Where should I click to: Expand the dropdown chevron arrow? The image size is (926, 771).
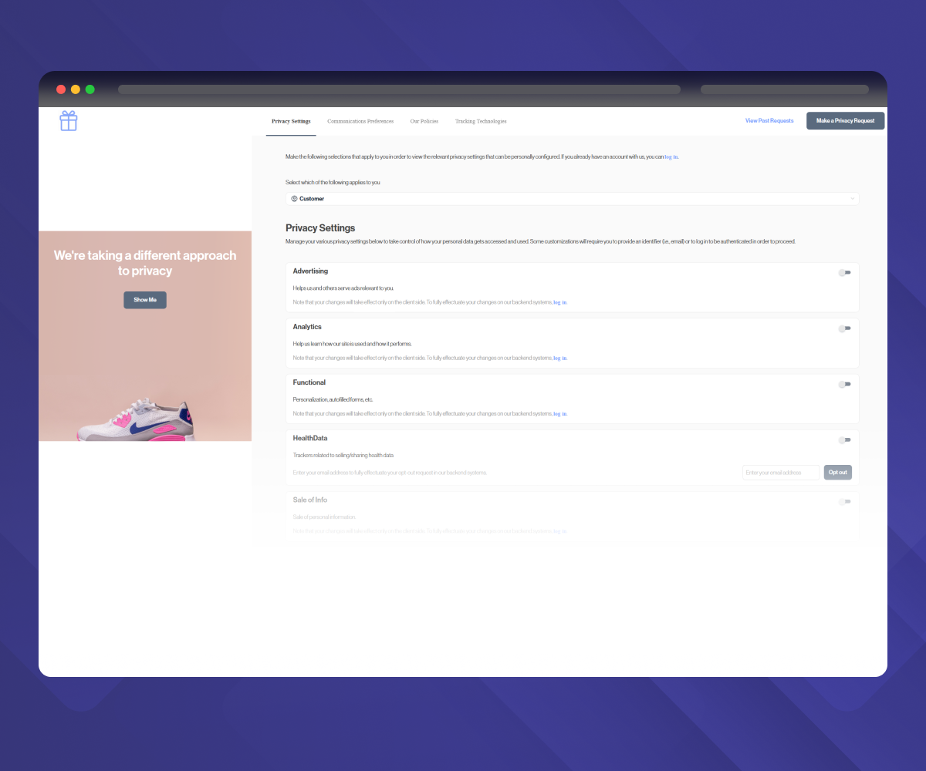(852, 199)
